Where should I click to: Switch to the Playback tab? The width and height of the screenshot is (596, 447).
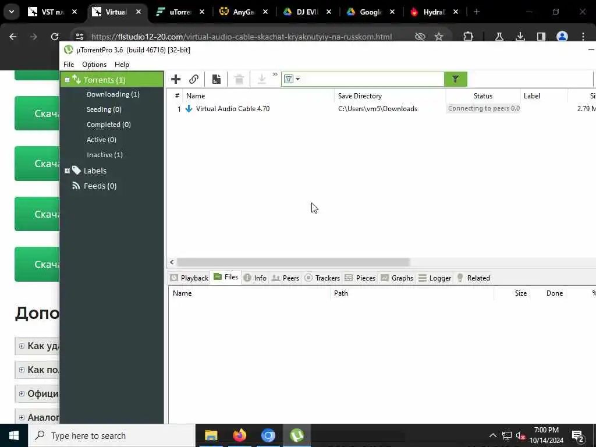[189, 278]
